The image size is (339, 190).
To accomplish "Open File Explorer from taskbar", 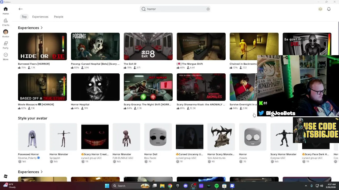I will coord(162,186).
